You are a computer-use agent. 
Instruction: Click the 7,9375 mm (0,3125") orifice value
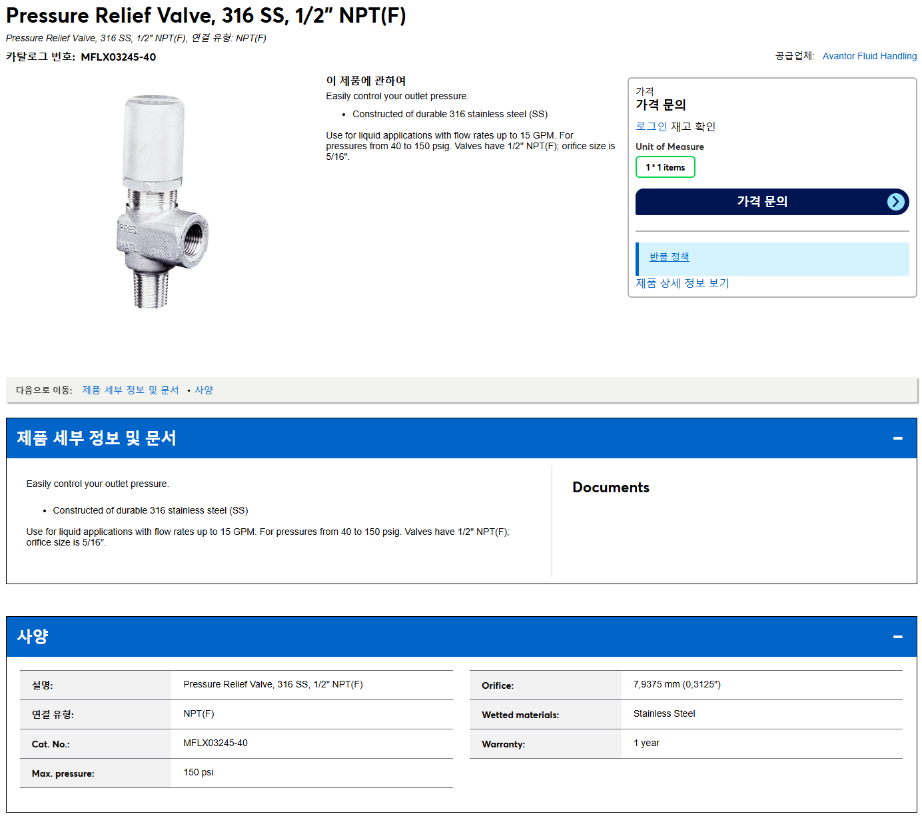pyautogui.click(x=677, y=685)
